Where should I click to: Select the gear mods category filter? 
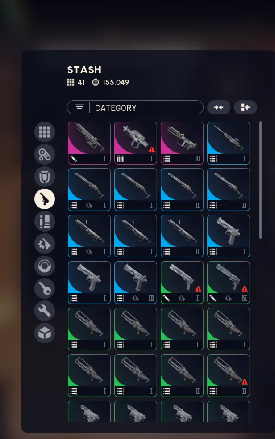(45, 244)
